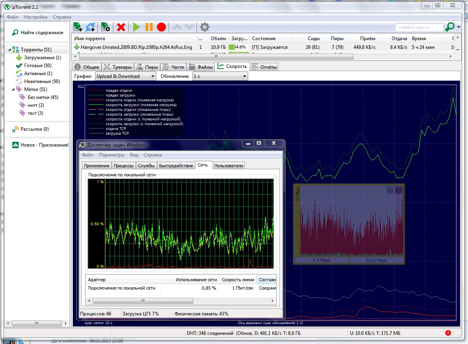Viewport: 468px width, 344px height.
Task: Pause the torrent with the orange pause icon
Action: (149, 27)
